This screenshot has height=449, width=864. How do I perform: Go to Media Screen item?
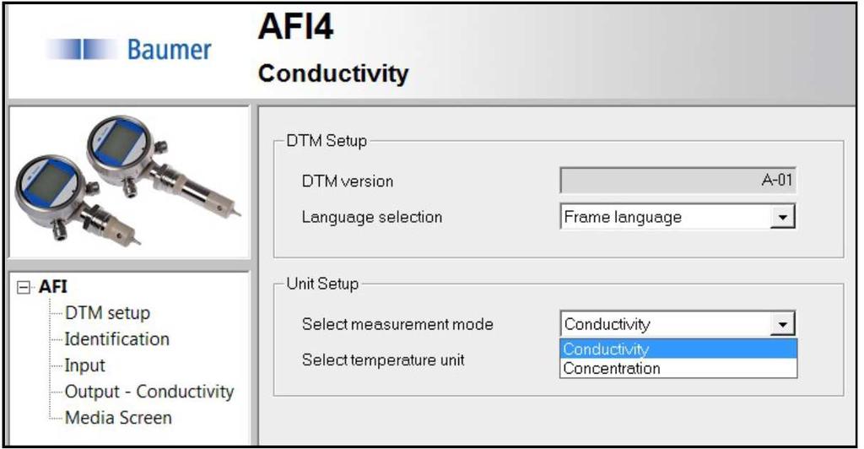[x=118, y=418]
